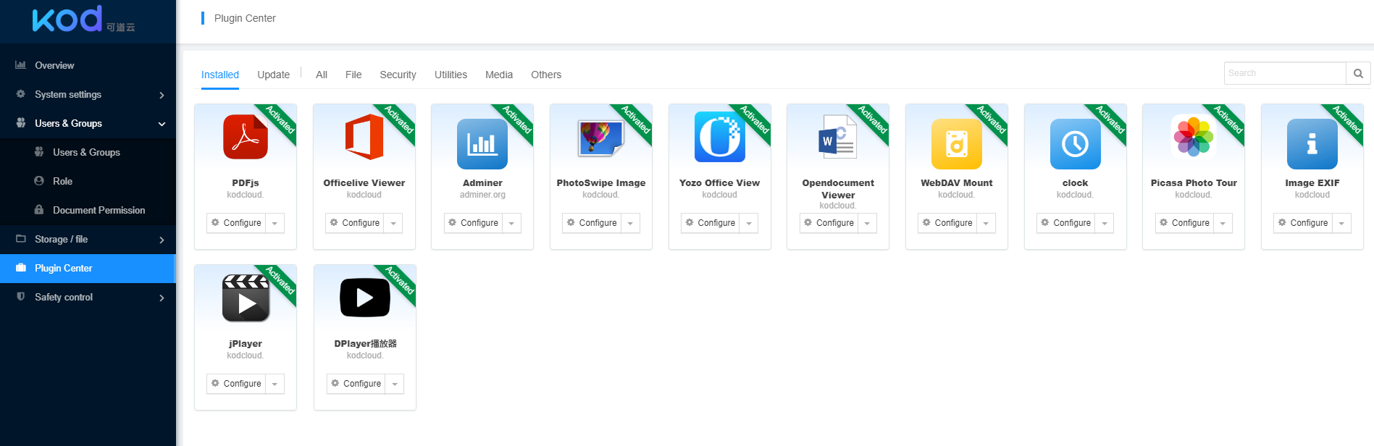The width and height of the screenshot is (1374, 446).
Task: Open the Image EXIF plugin icon
Action: click(1312, 143)
